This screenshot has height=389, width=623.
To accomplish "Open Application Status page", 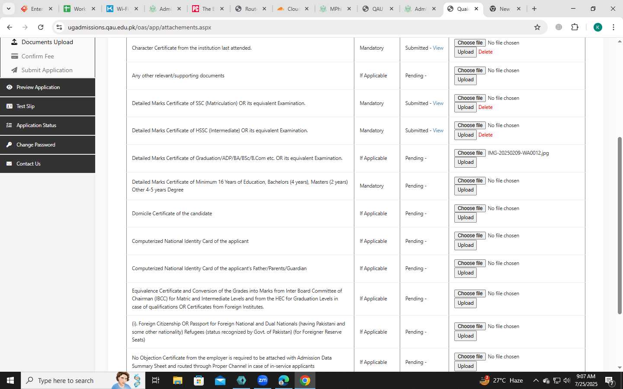I will (x=48, y=125).
